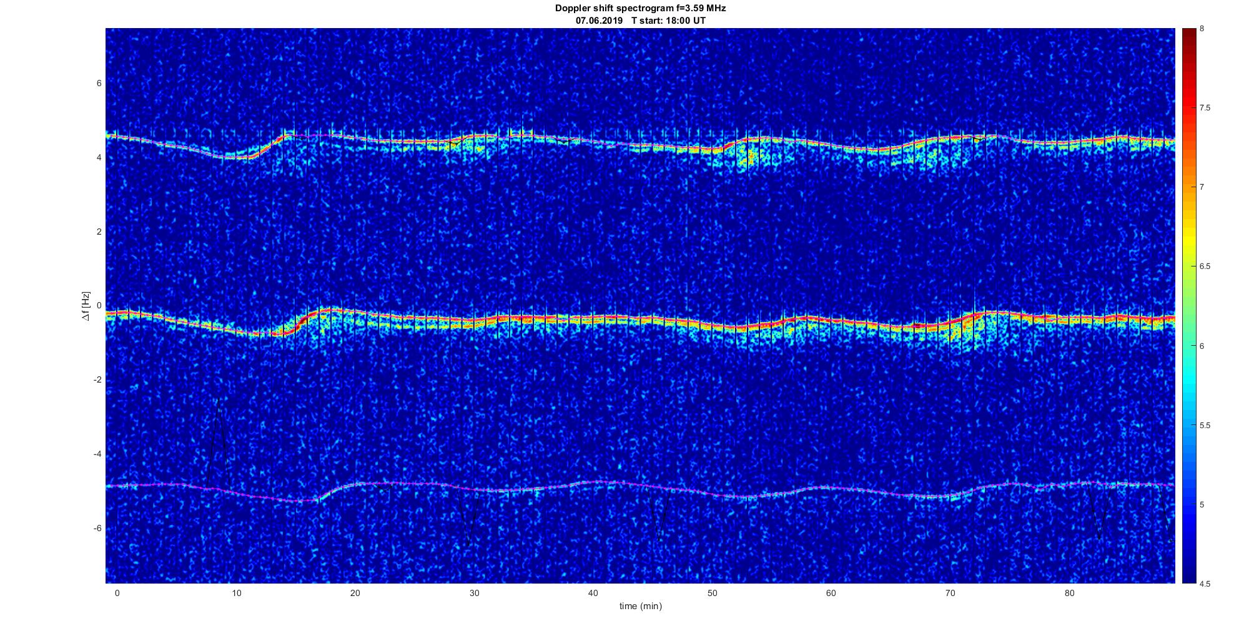Screen dimensions: 1249x626
Task: Click the dark red top of the colorbar
Action: 1189,34
